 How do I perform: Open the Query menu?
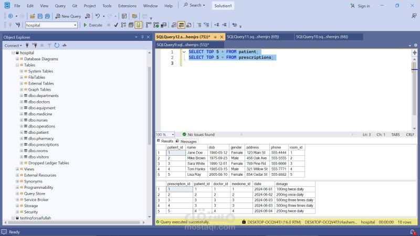tap(60, 6)
